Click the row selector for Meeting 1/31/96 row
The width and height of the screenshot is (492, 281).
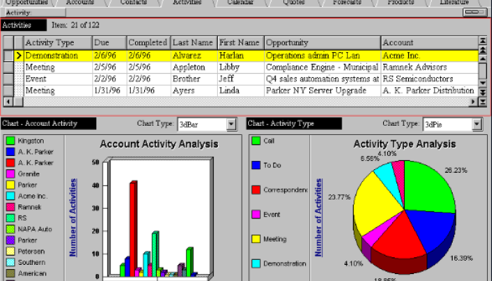click(8, 91)
